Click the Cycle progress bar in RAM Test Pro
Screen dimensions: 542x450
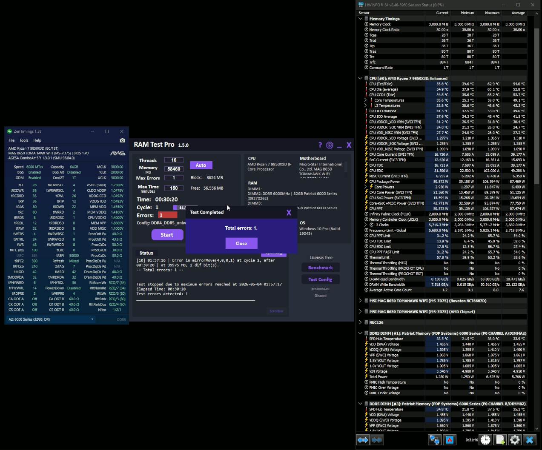click(x=185, y=208)
